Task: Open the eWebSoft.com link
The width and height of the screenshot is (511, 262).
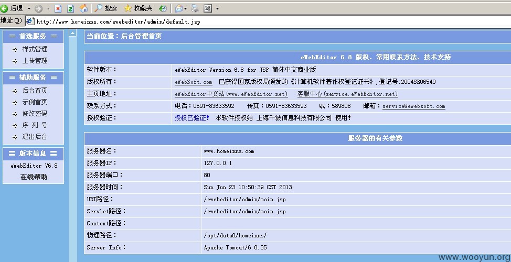Action: coord(194,82)
